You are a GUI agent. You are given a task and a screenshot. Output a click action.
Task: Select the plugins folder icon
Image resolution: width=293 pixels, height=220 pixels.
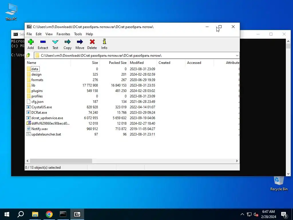click(29, 91)
